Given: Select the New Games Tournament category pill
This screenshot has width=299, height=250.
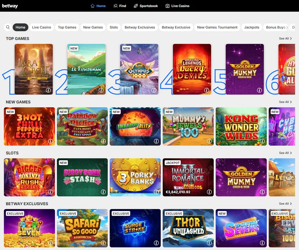Looking at the screenshot, I should point(217,27).
